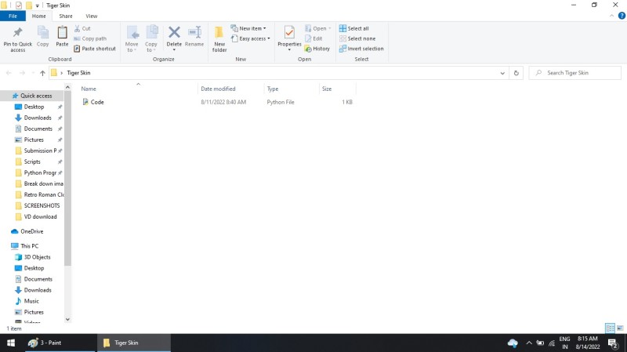Click the Rename icon
Viewport: 627px width, 352px height.
click(x=194, y=32)
